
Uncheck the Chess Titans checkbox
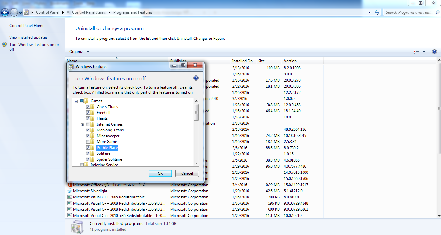[x=88, y=107]
